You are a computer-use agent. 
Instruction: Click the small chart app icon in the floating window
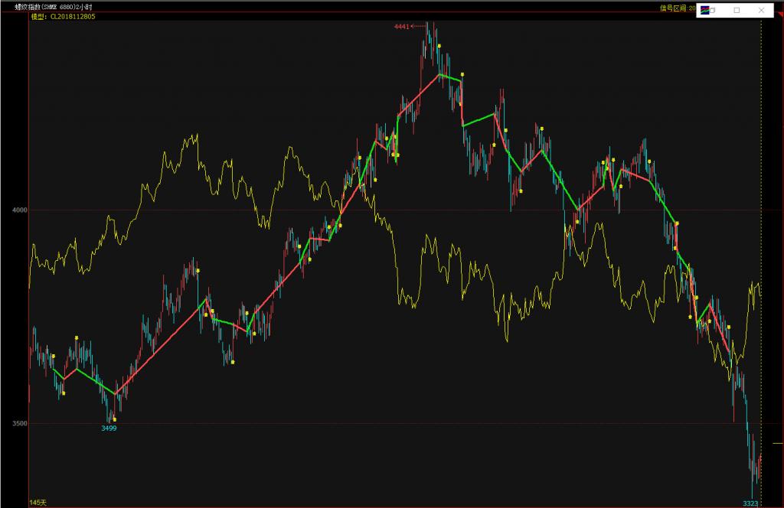705,10
